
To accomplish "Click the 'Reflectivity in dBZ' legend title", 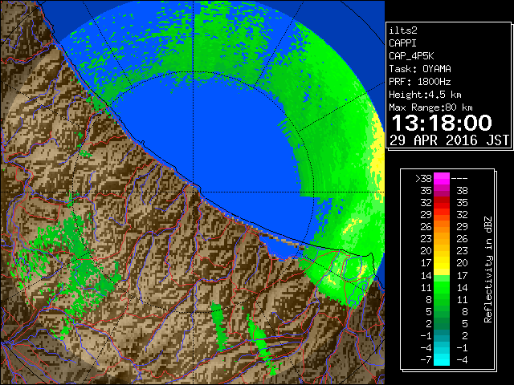I will [x=488, y=269].
